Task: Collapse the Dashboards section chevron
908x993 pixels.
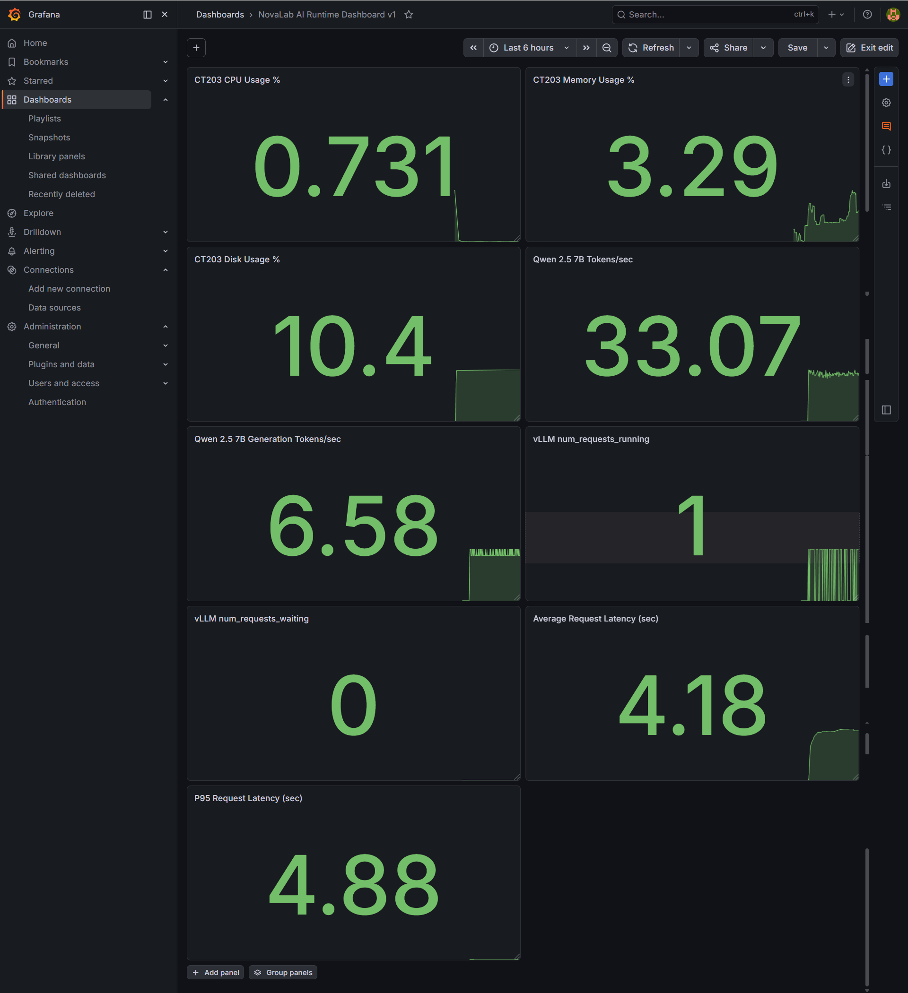Action: [166, 100]
